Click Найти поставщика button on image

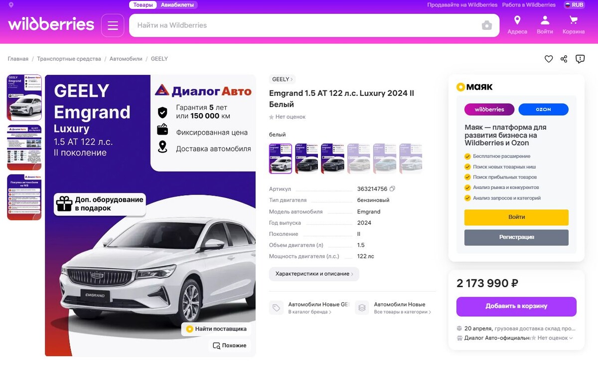(216, 329)
